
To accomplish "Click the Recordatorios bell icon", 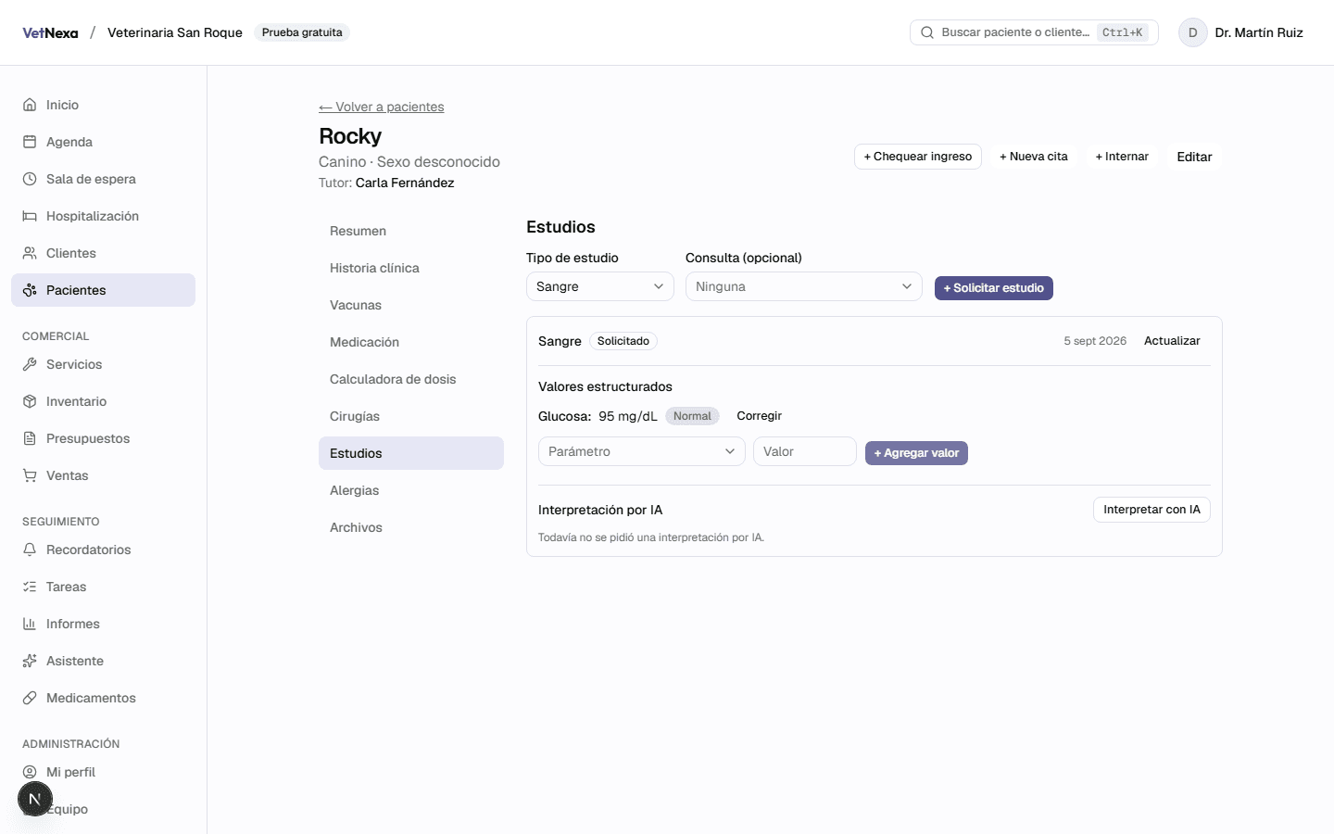I will click(30, 550).
